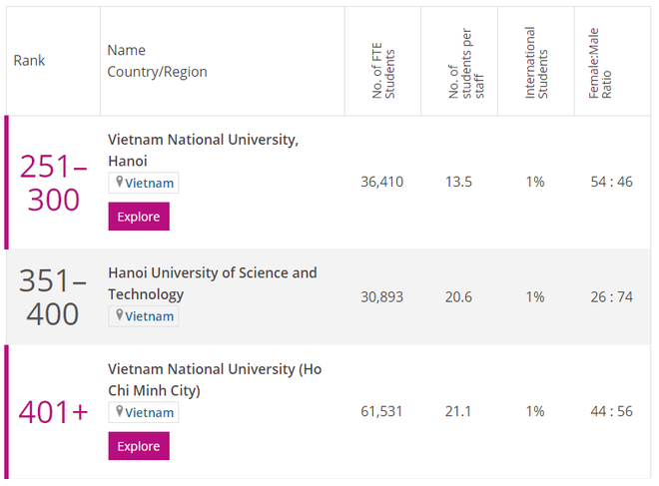Sort by Country/Region header text
659x486 pixels.
tap(157, 72)
